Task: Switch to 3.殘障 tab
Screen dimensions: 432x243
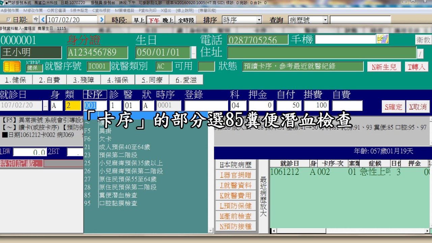Action: [83, 80]
